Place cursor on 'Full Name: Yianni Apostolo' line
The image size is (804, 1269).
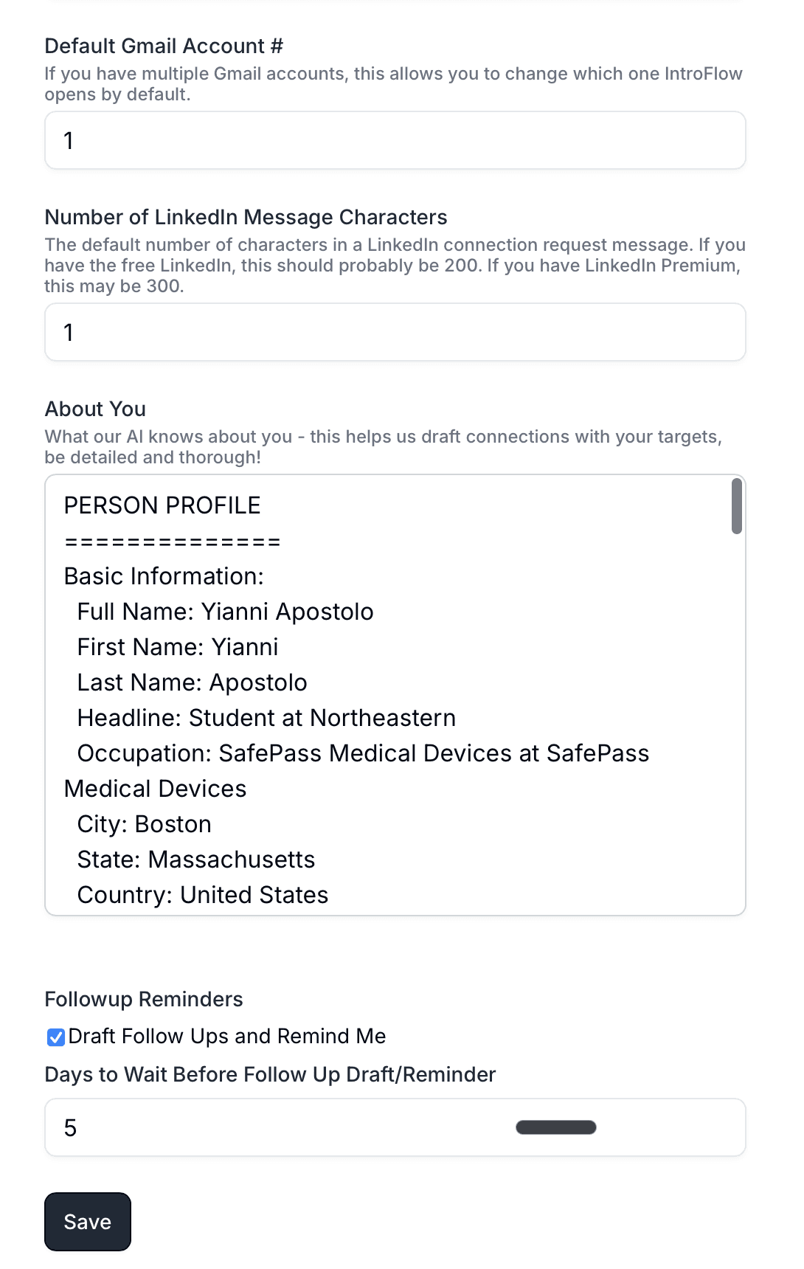pyautogui.click(x=226, y=612)
